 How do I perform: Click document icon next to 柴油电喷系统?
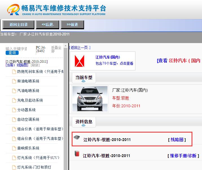[x=14, y=81]
